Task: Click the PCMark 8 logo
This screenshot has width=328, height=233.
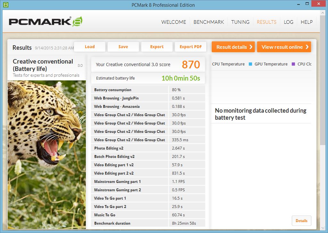Action: coord(45,22)
